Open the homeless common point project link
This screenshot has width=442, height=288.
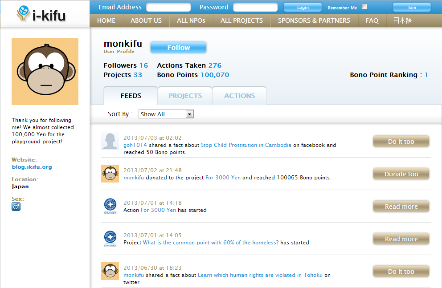coord(211,243)
